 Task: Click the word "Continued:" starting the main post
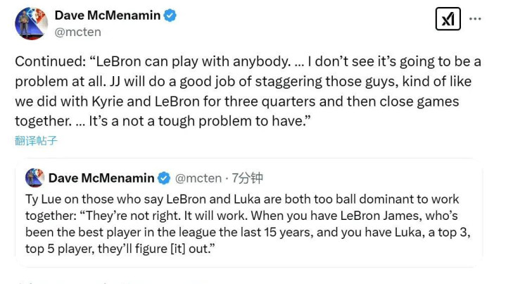click(49, 61)
